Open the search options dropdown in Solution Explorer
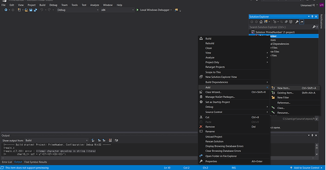The height and width of the screenshot is (170, 326). click(317, 27)
